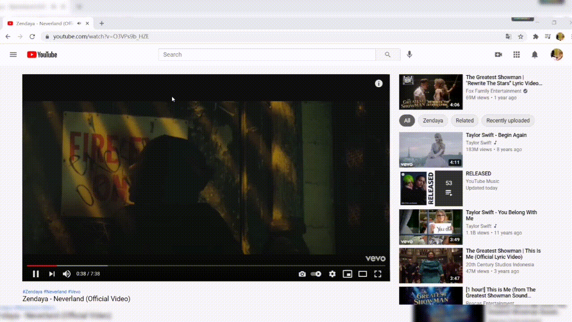Click the browser address bar URL

pos(101,37)
